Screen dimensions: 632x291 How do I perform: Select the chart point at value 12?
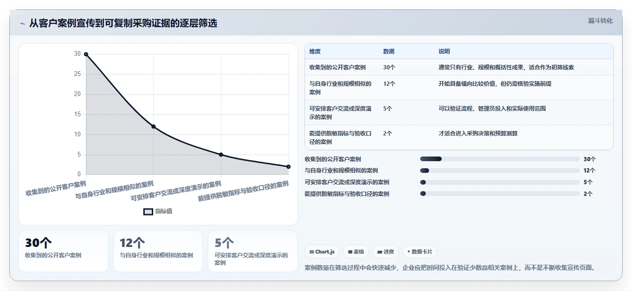click(x=153, y=127)
